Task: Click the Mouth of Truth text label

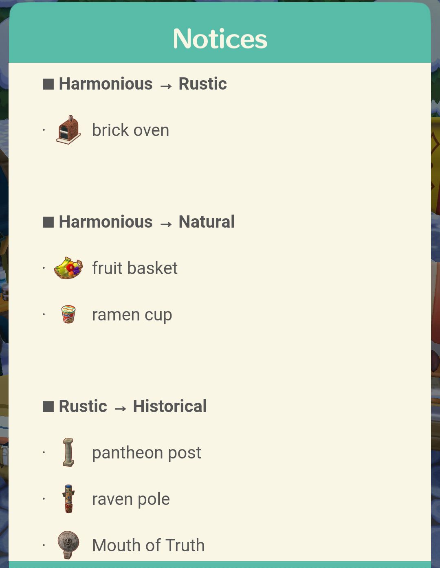Action: [x=149, y=545]
